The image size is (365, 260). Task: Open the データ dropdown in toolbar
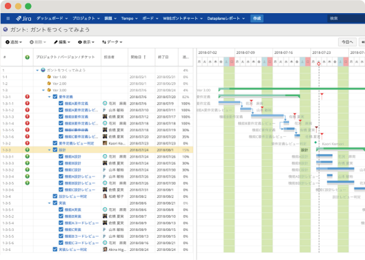(x=112, y=42)
